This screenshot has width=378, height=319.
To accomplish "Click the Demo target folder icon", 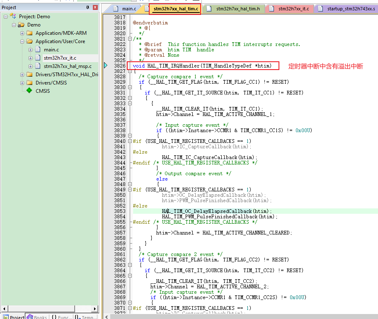I will click(x=21, y=25).
